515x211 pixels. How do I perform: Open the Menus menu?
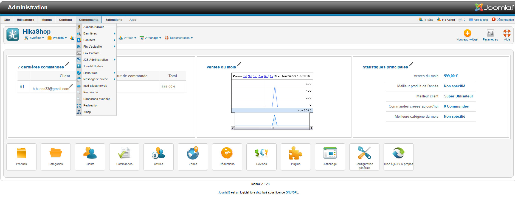point(47,20)
